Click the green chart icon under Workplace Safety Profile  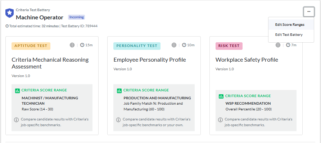tap(221, 96)
